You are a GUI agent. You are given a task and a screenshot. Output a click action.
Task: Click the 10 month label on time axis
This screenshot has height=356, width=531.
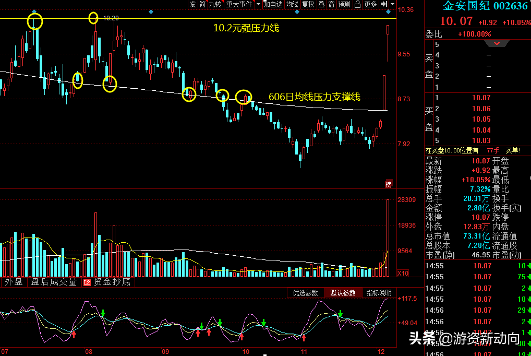point(246,352)
